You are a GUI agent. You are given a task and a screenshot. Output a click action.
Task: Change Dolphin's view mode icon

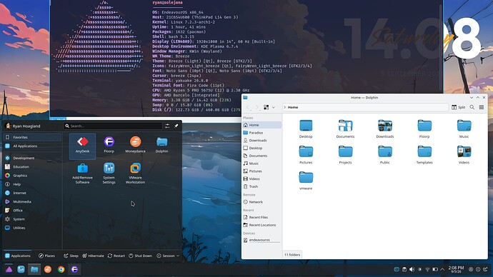coord(266,107)
